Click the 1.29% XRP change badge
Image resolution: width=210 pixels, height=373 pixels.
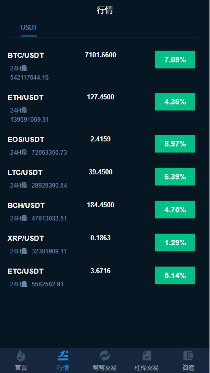click(175, 242)
